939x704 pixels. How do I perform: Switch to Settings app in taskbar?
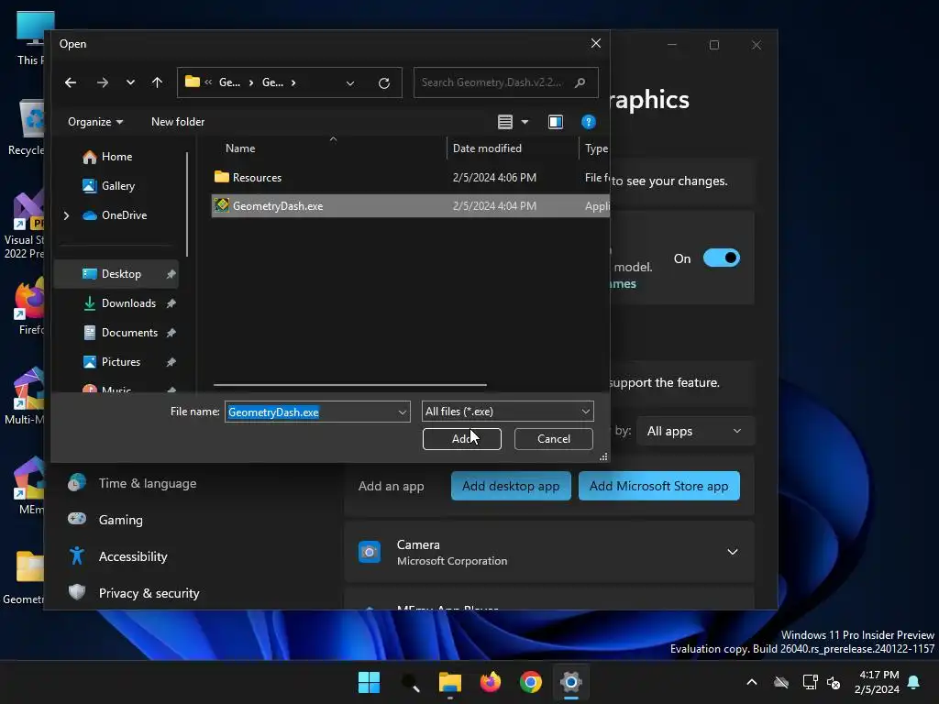pyautogui.click(x=571, y=682)
